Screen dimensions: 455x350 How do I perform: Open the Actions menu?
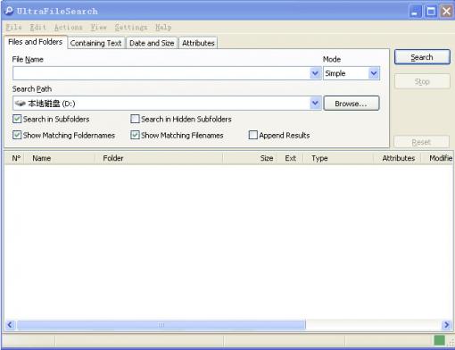point(69,28)
